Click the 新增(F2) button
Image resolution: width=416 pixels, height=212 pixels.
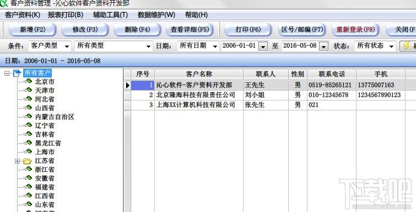coord(33,29)
